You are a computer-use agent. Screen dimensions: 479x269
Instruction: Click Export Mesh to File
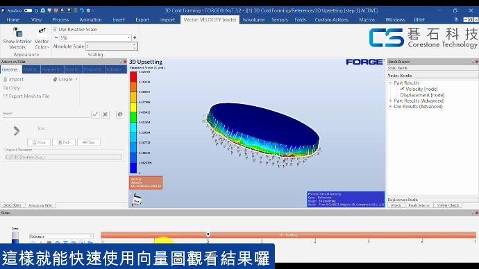(26, 96)
